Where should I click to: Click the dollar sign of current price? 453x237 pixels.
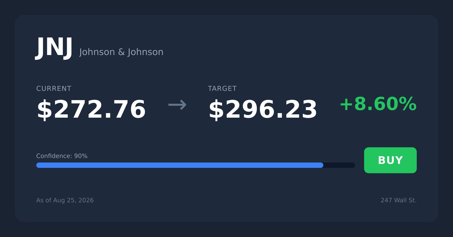pos(45,110)
